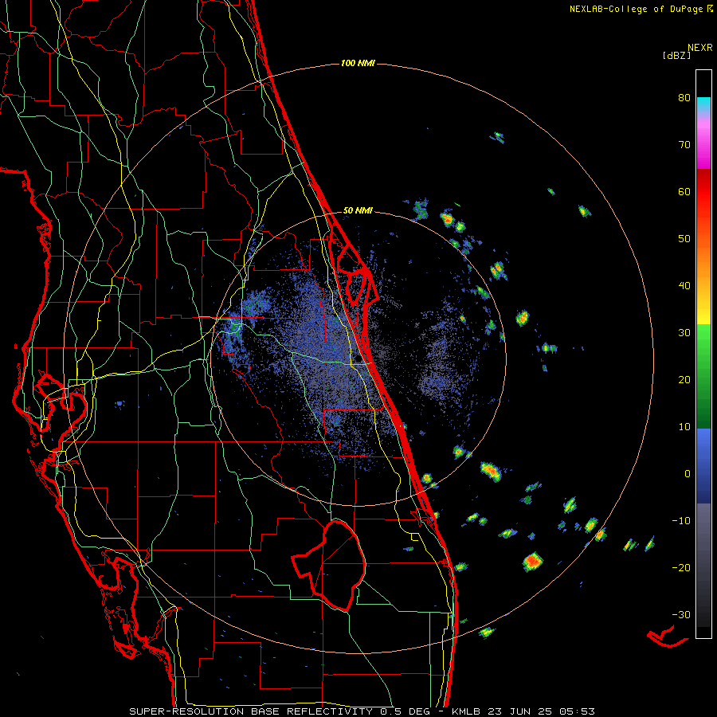Click the 50 NMI range ring label
717x717 pixels.
click(x=358, y=211)
